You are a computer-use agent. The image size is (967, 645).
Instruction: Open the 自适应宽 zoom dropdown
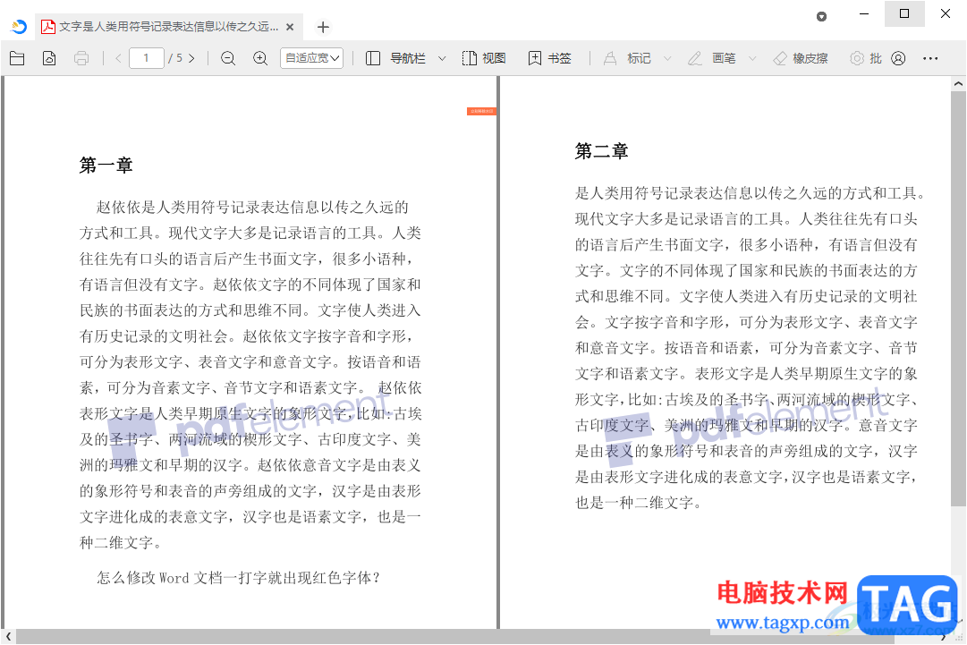pos(311,58)
